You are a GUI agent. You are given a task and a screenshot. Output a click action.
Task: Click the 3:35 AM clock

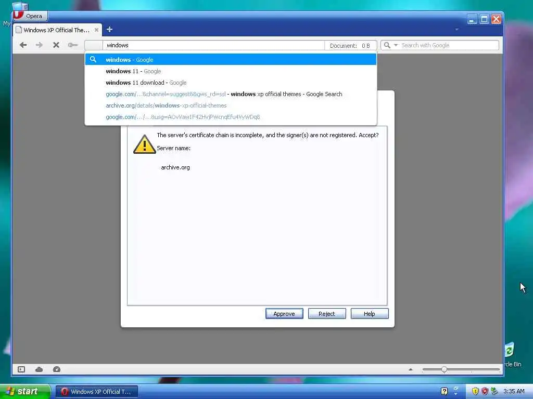point(514,391)
